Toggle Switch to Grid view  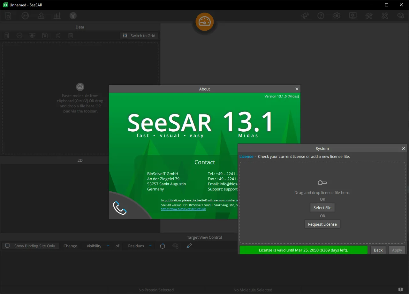(139, 35)
